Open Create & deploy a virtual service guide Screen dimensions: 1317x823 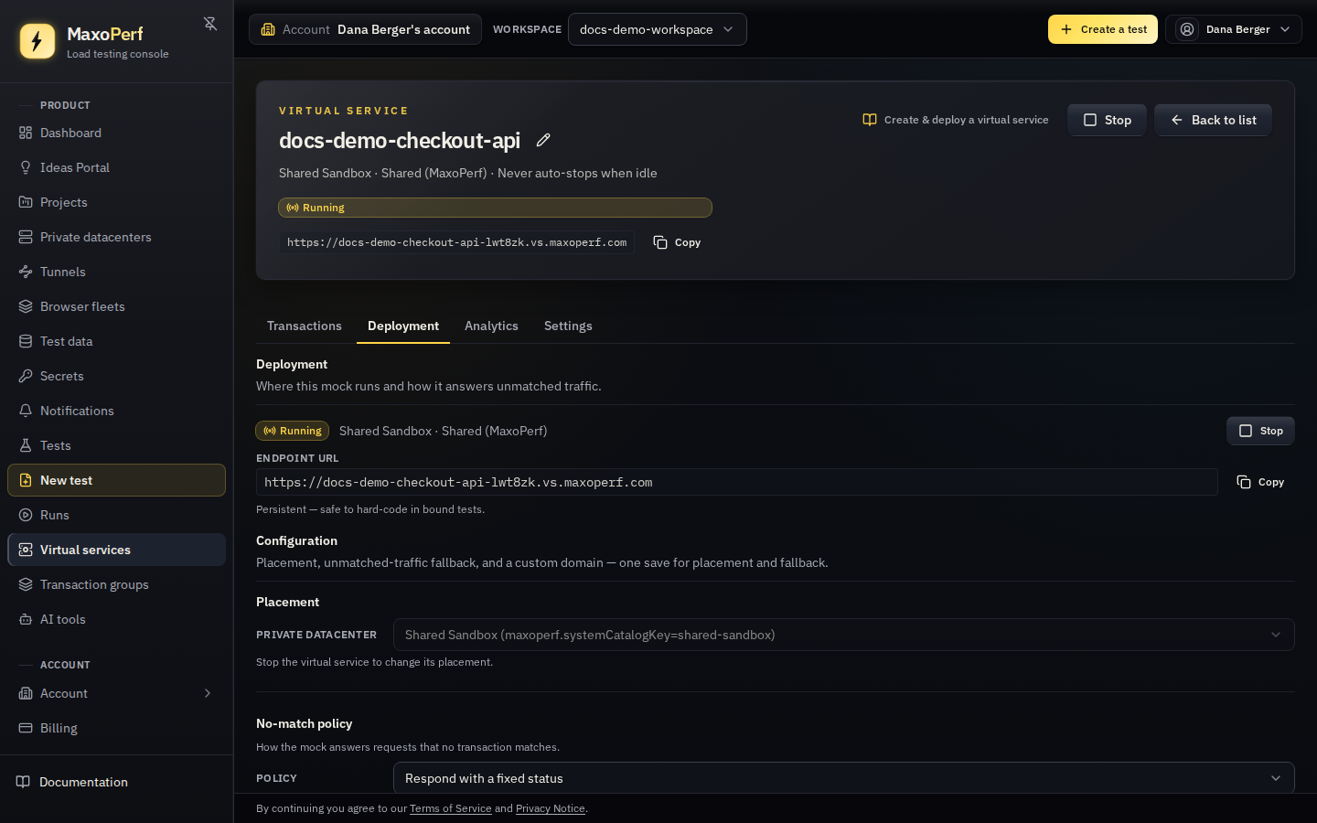[x=956, y=120]
